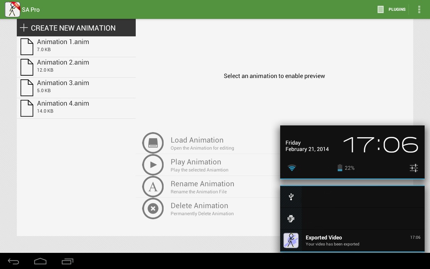Tap the Android home button
Image resolution: width=430 pixels, height=269 pixels.
coord(40,261)
